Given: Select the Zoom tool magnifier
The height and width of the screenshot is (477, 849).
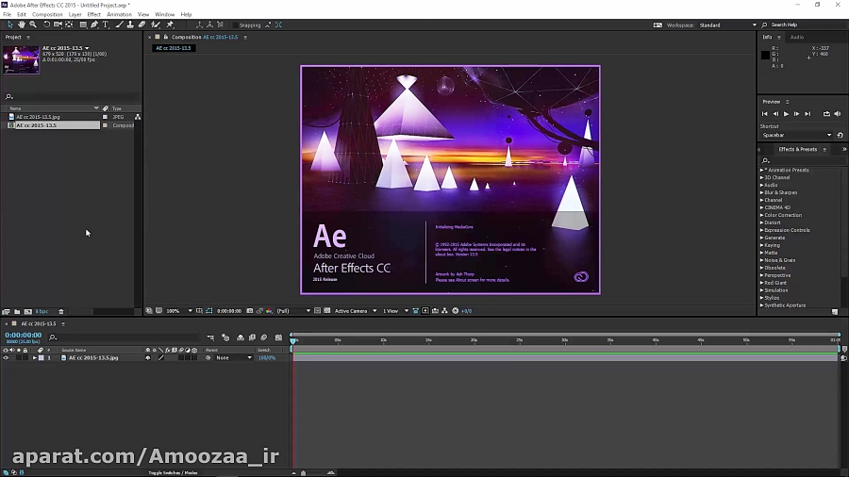Looking at the screenshot, I should pos(33,25).
